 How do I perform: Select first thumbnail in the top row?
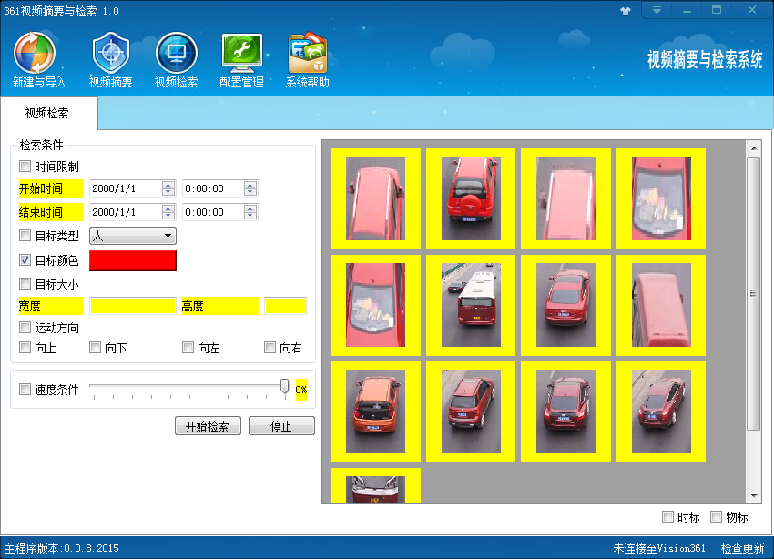pos(375,198)
